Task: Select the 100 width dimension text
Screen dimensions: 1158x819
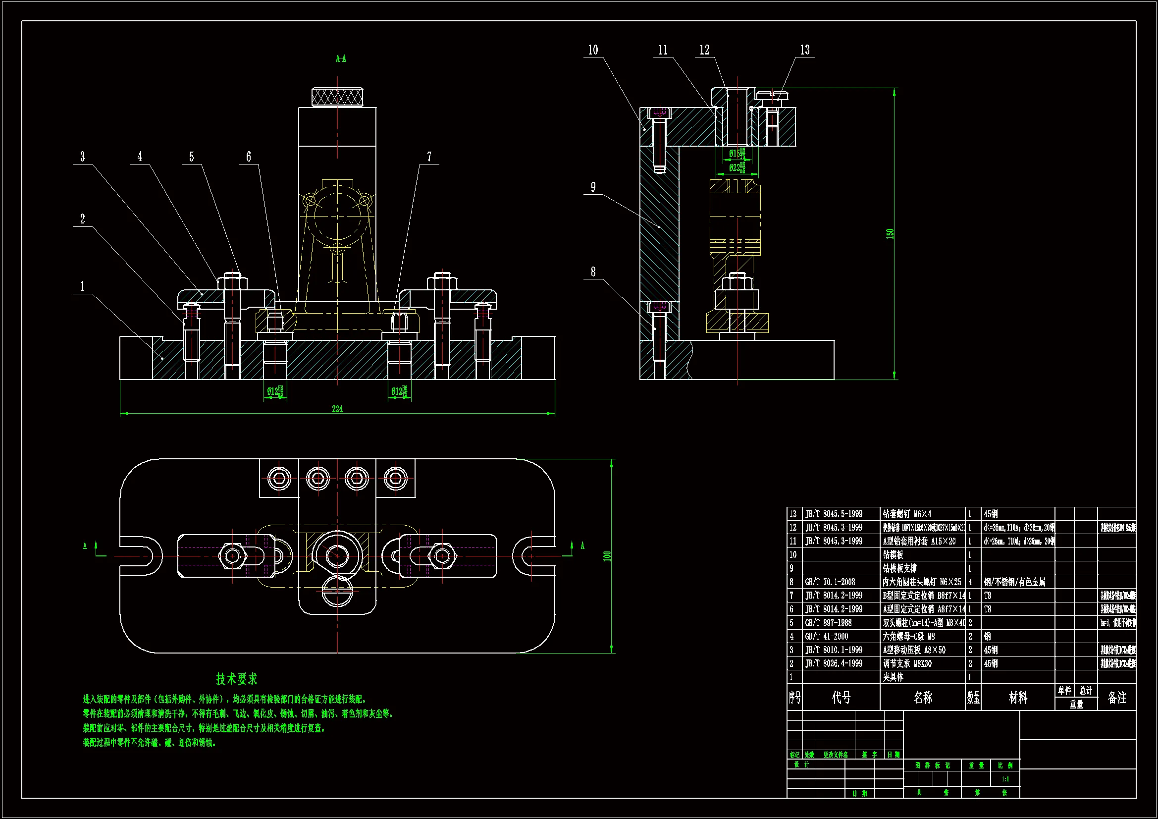Action: click(607, 556)
